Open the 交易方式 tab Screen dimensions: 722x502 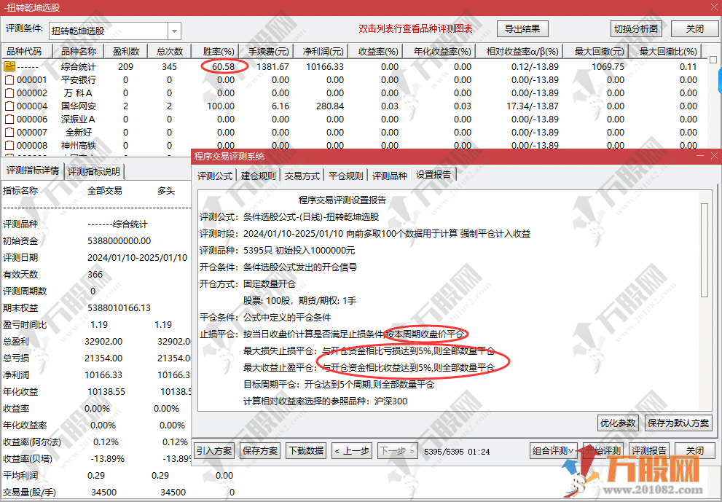pyautogui.click(x=302, y=176)
